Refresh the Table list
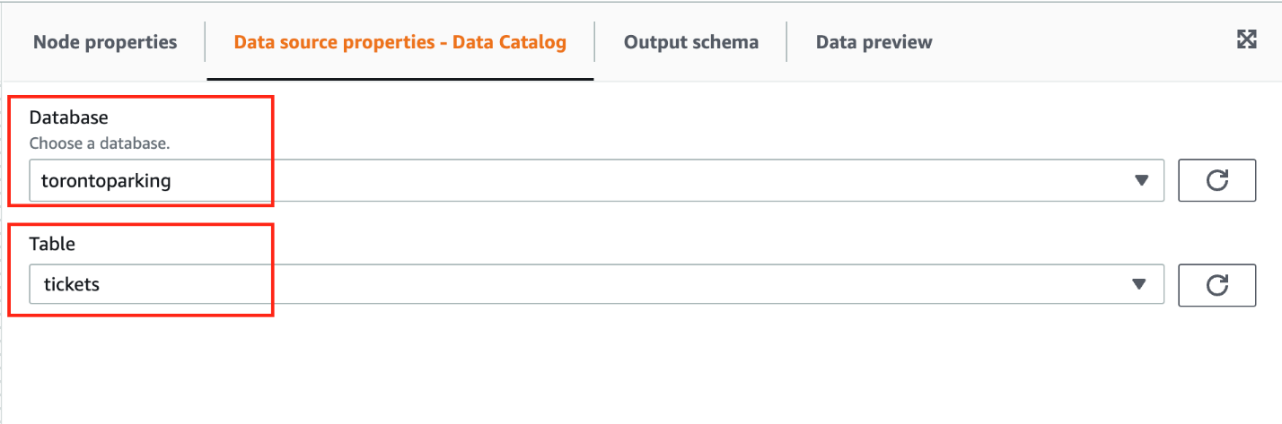 coord(1216,284)
